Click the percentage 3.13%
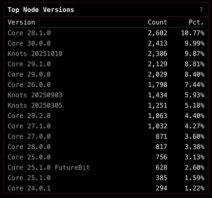Viewport: 212px width, 198px height. [195, 157]
